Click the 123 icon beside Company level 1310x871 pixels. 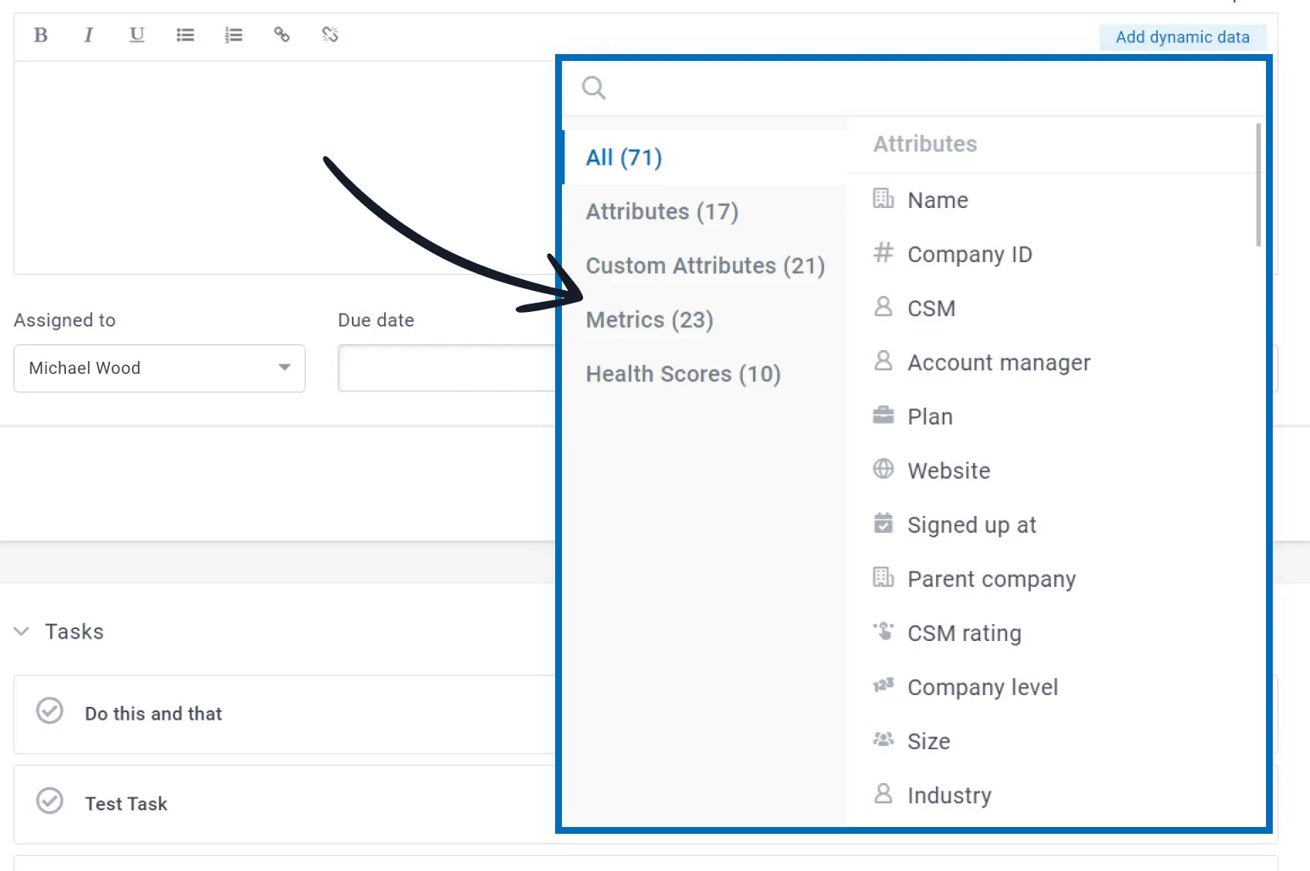[x=883, y=686]
